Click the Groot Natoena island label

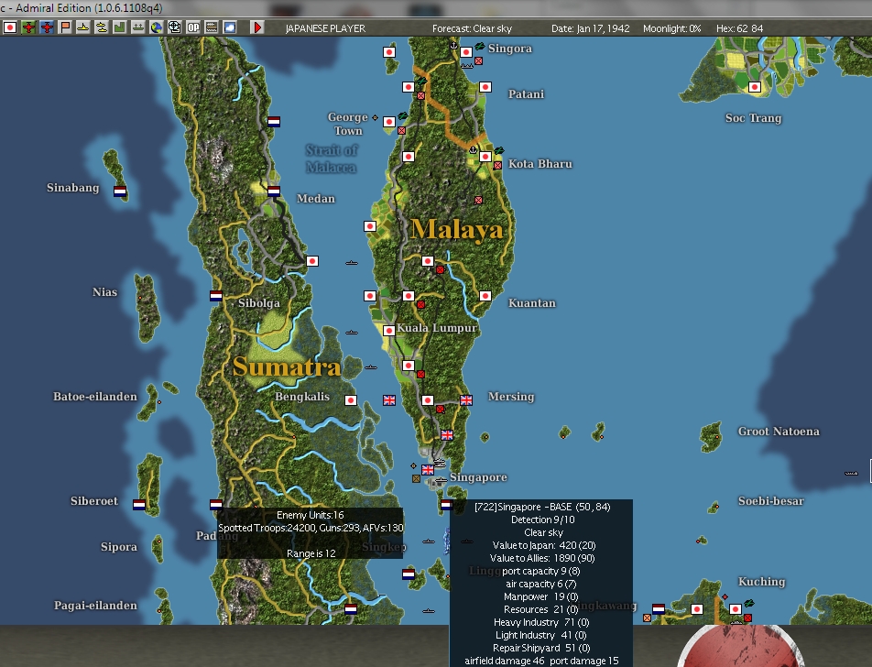pos(779,432)
